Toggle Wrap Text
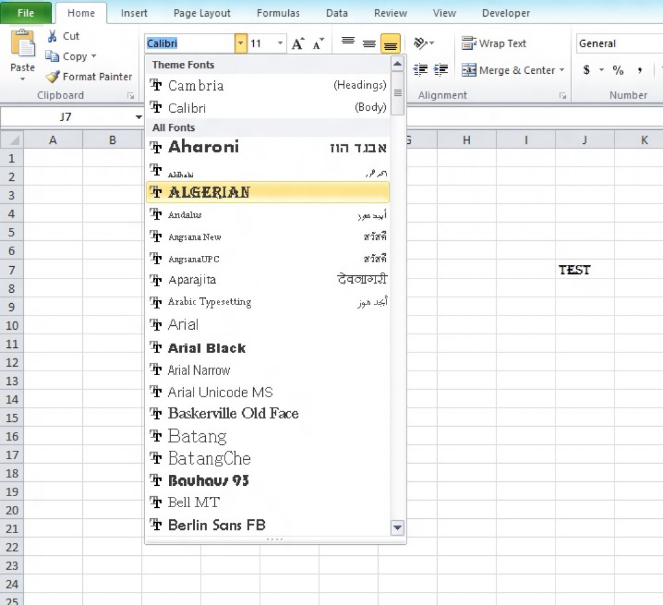This screenshot has height=605, width=663. 494,43
